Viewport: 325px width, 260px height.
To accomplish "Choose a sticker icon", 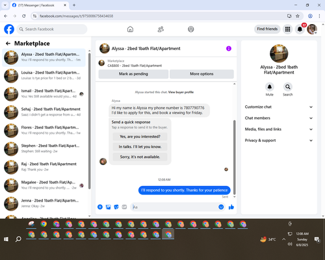I will point(116,207).
